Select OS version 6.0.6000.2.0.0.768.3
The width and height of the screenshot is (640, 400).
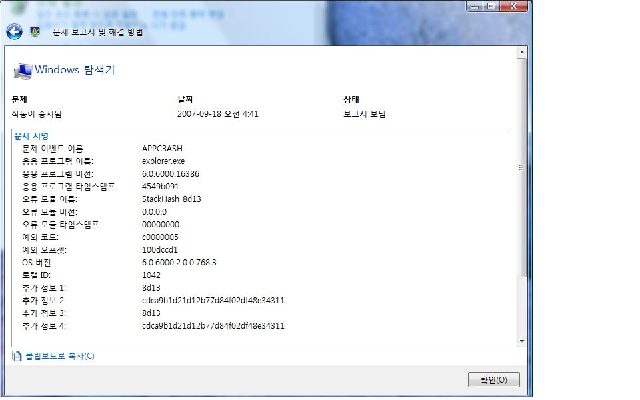coord(179,263)
